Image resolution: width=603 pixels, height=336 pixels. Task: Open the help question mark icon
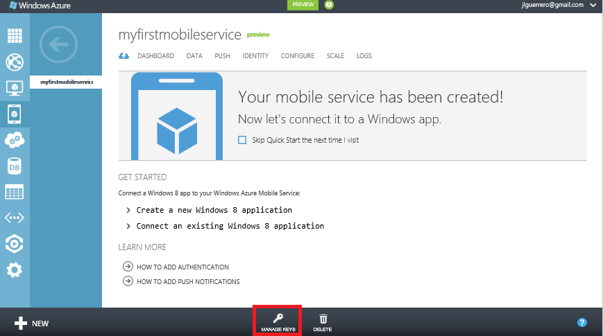pyautogui.click(x=582, y=323)
